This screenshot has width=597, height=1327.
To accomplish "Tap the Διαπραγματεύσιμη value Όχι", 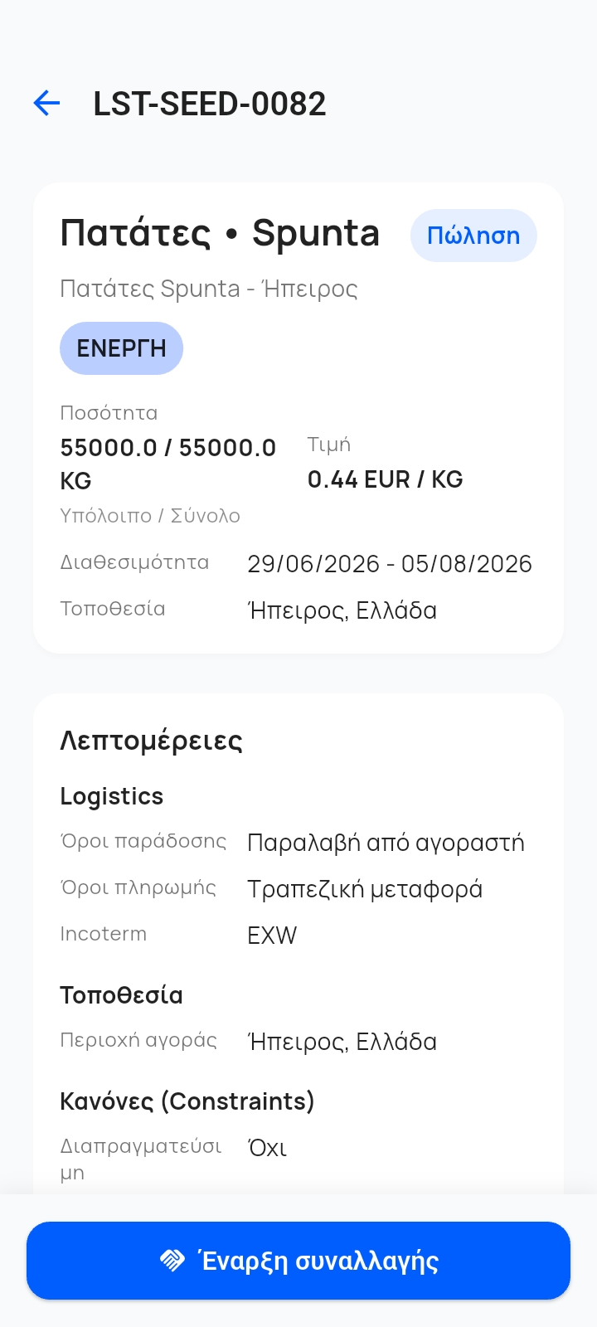I will (267, 1148).
